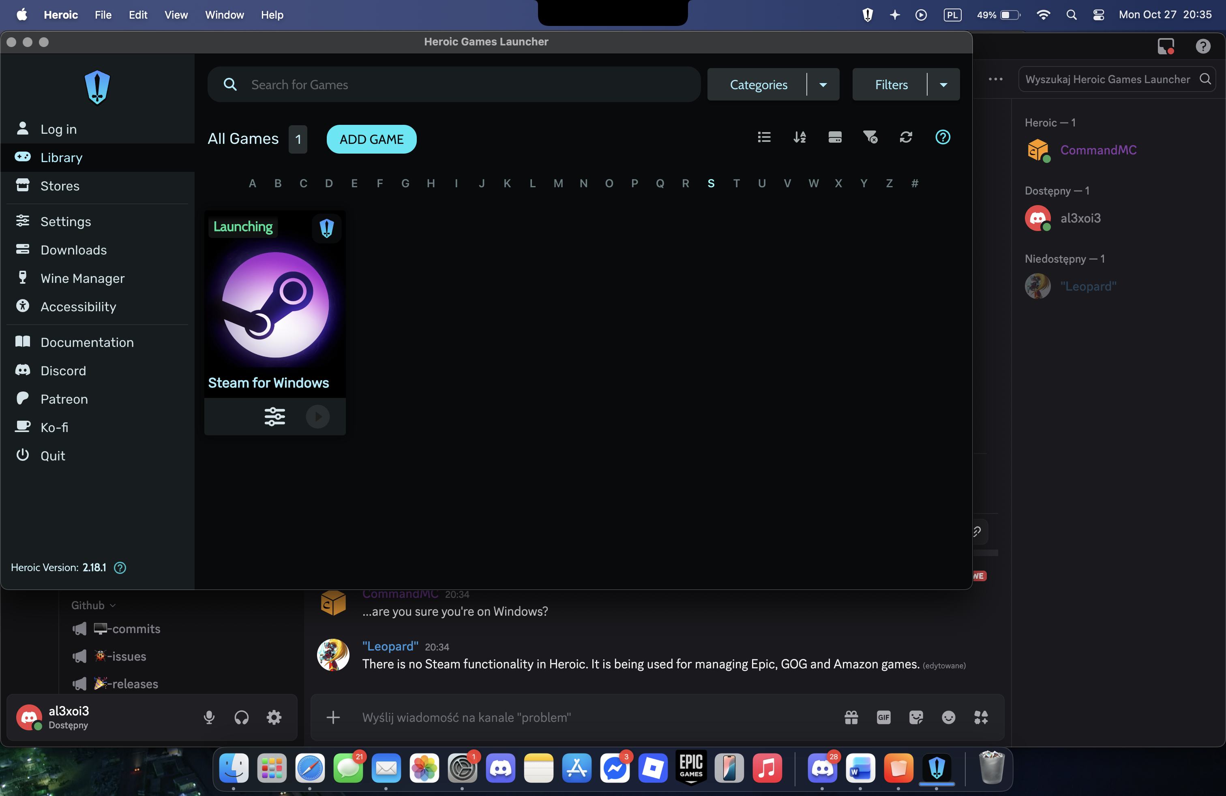The height and width of the screenshot is (796, 1226).
Task: Toggle Discord microphone mute
Action: coord(209,717)
